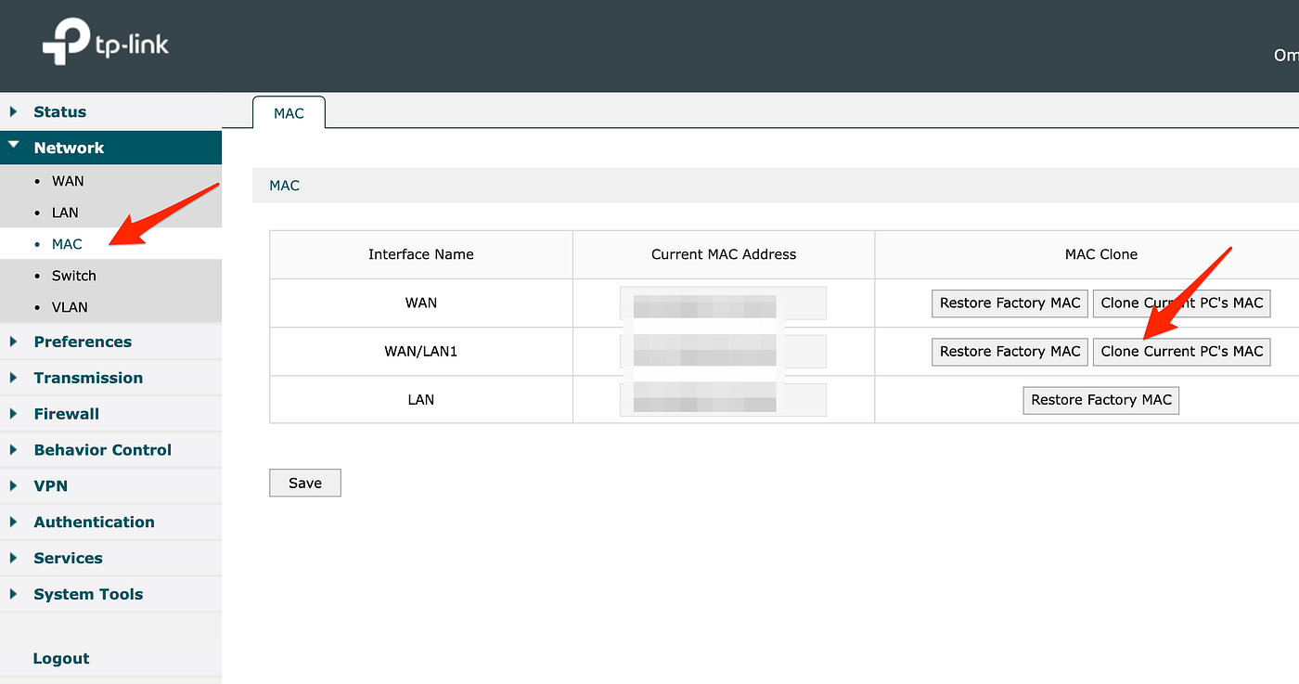Click the LAN current MAC address field

[723, 400]
